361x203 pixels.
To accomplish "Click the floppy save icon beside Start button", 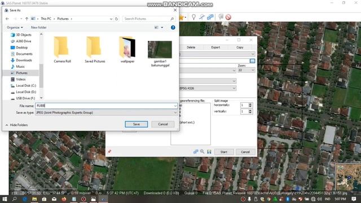I will tap(209, 152).
